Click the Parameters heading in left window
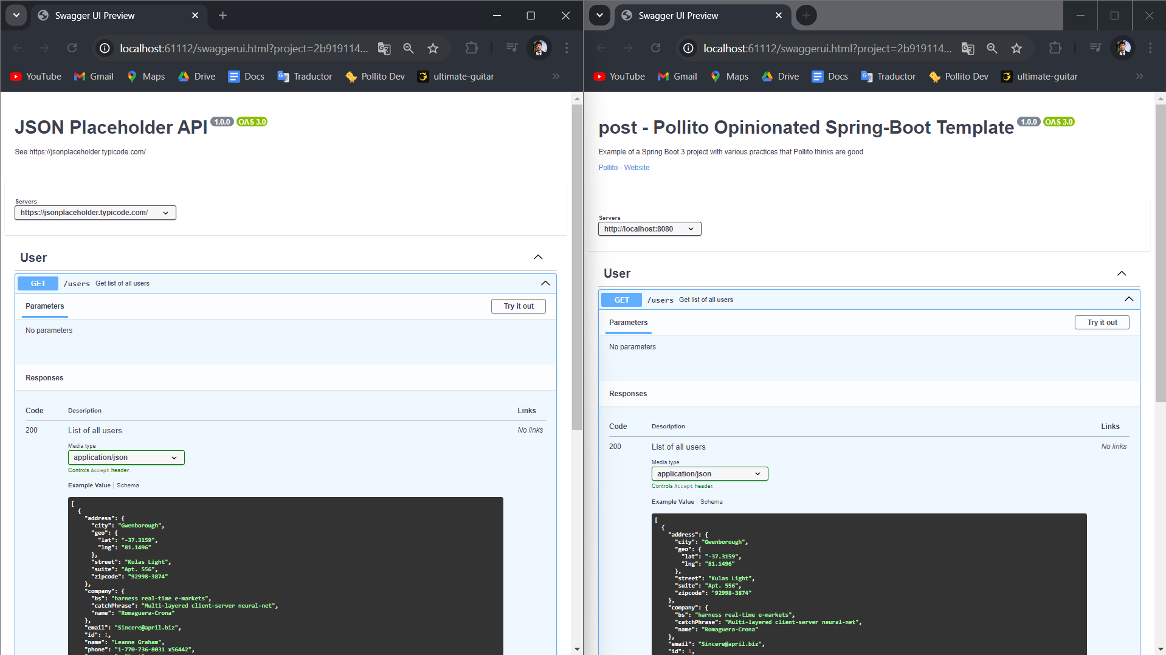1166x655 pixels. coord(45,306)
